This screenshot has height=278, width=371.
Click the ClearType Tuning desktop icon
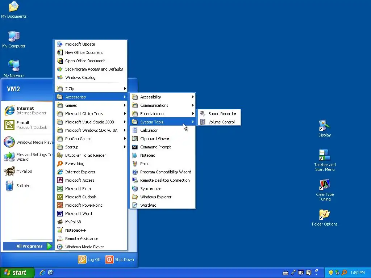coord(324,185)
